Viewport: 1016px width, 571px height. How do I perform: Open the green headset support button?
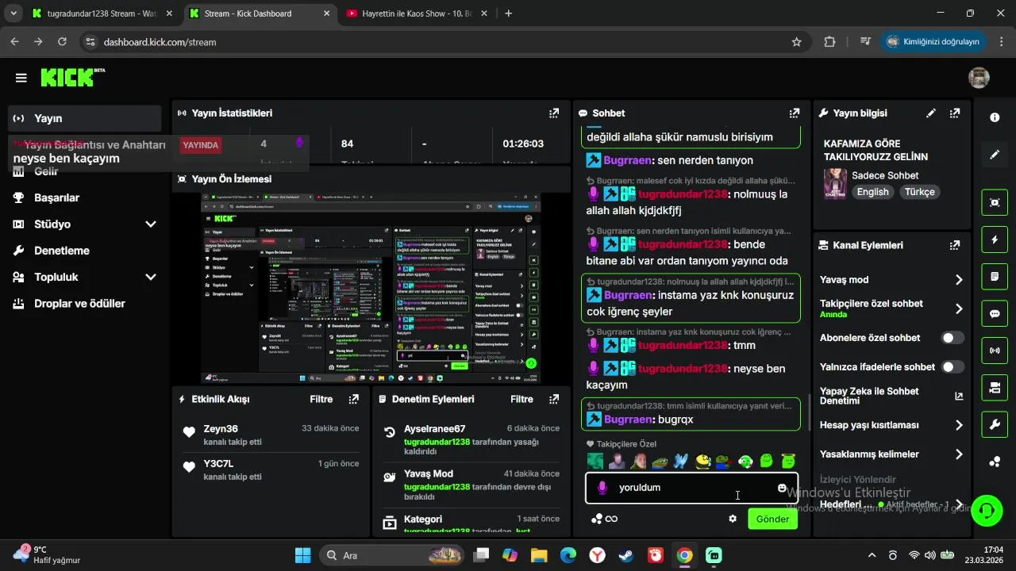(987, 509)
